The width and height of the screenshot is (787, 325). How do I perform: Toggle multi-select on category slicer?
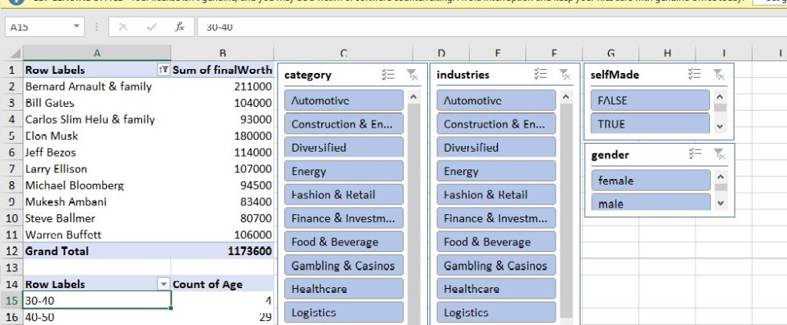[389, 75]
